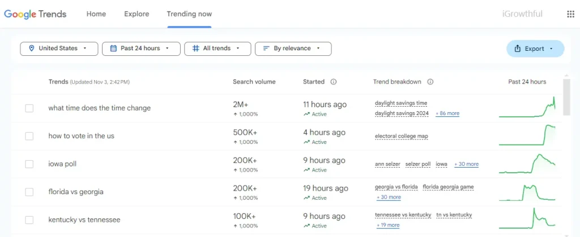Open sparkline chart for how to vote in the us
Screen dimensions: 580x237
[527, 135]
